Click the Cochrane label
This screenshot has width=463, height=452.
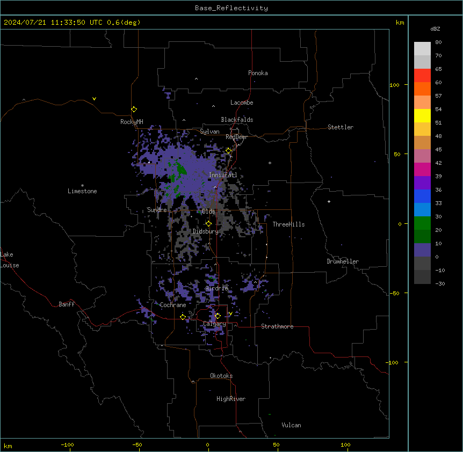coord(173,305)
